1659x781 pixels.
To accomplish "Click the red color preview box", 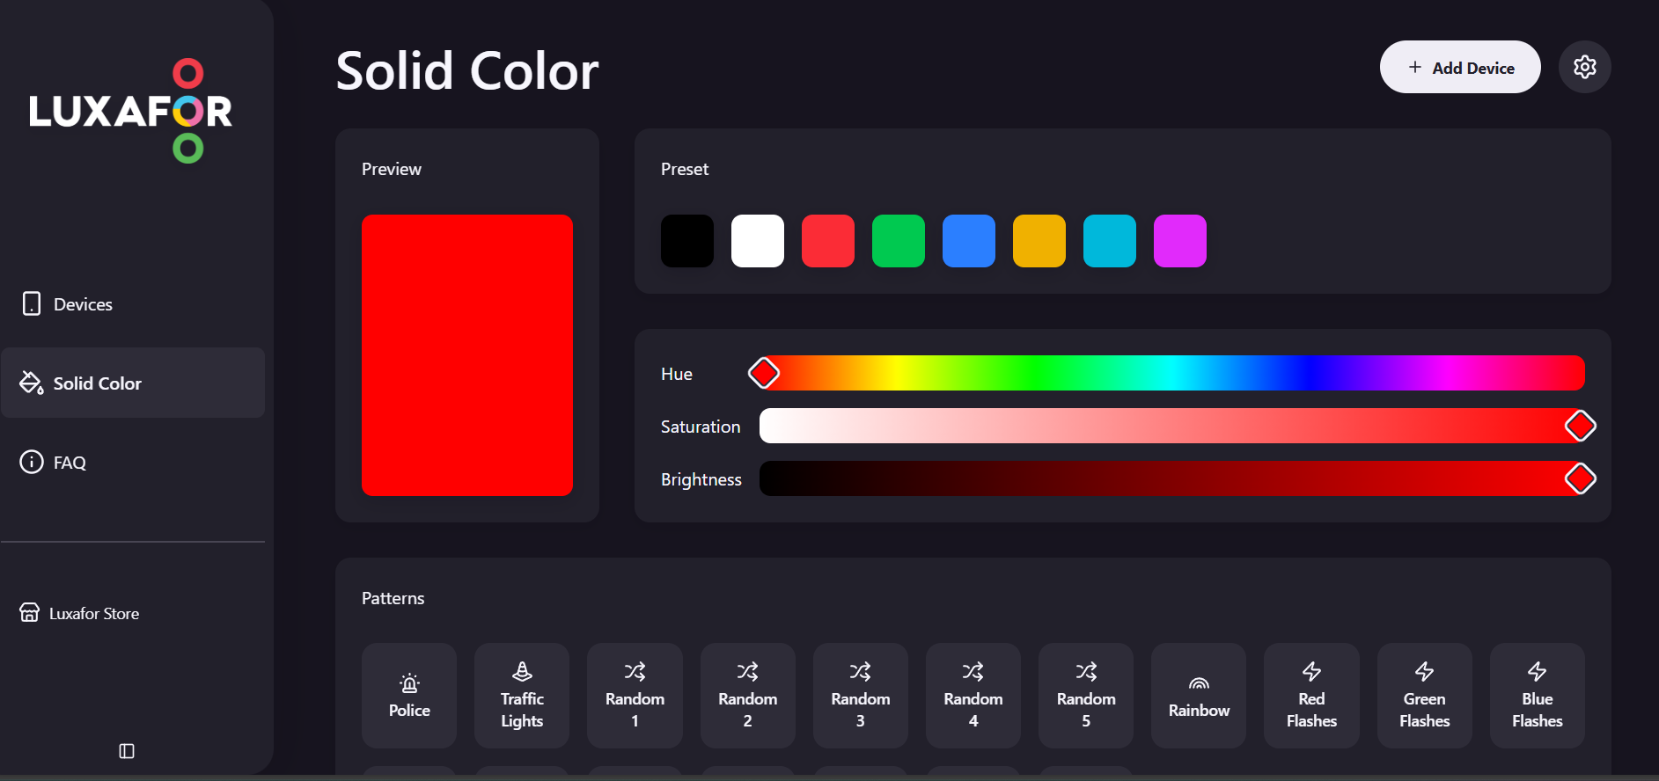I will tap(467, 355).
